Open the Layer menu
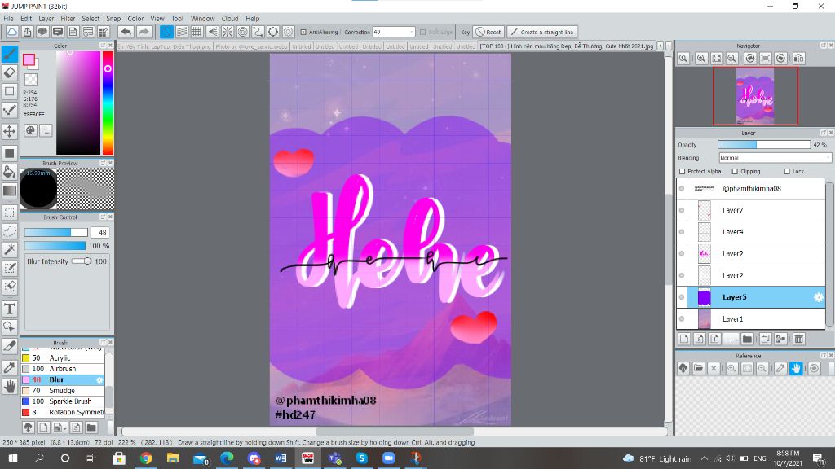 coord(46,18)
